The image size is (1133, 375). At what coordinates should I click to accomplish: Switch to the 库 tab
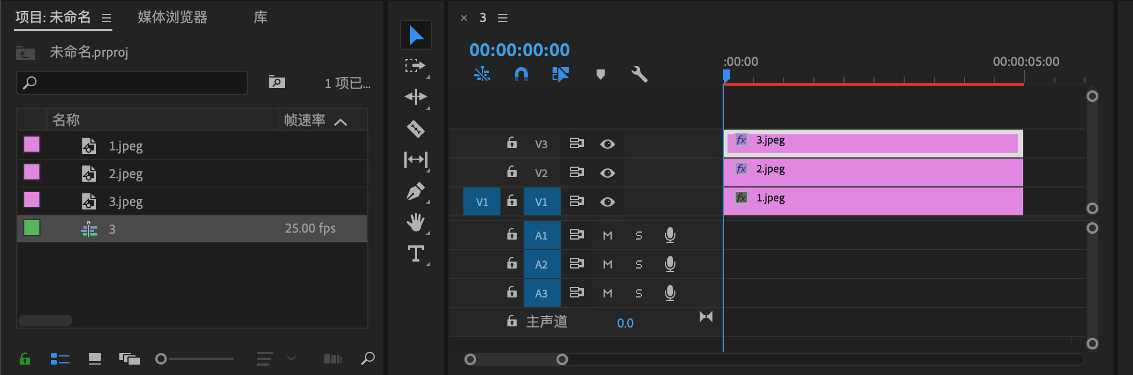click(x=261, y=17)
